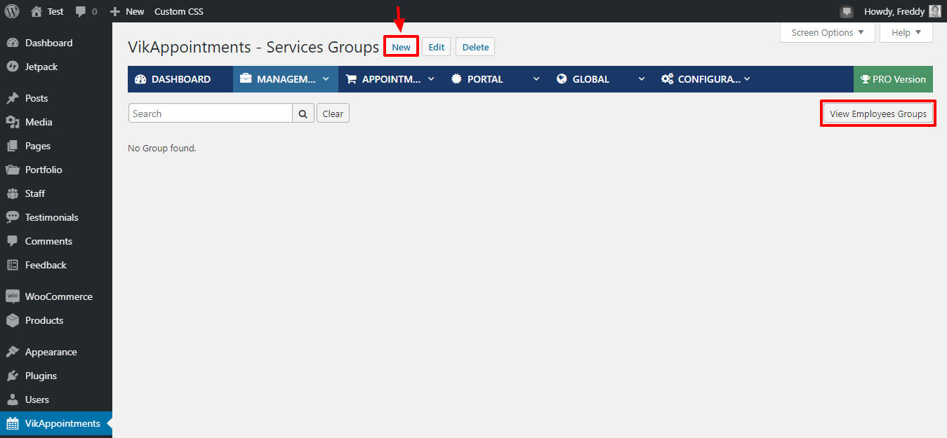
Task: Click the WooCommerce icon in sidebar
Action: [13, 296]
